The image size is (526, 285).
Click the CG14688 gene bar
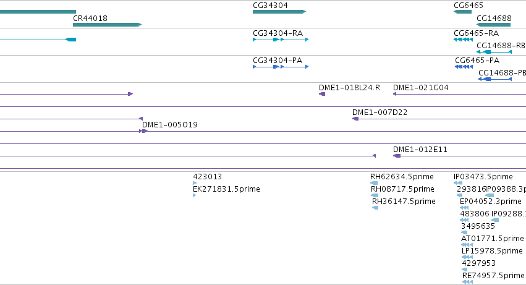[493, 25]
